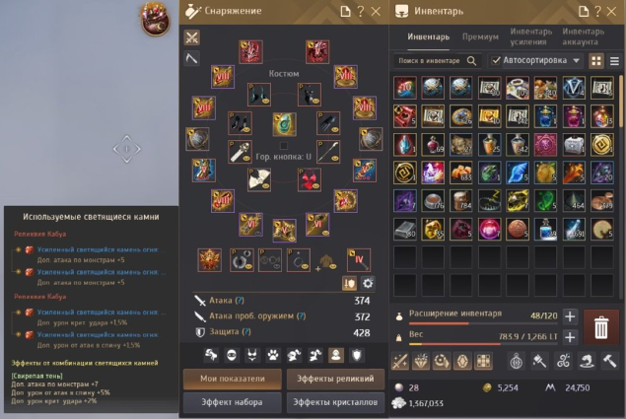Viewport: 626px width, 419px height.
Task: Toggle the Автосортировка checkbox
Action: (496, 61)
